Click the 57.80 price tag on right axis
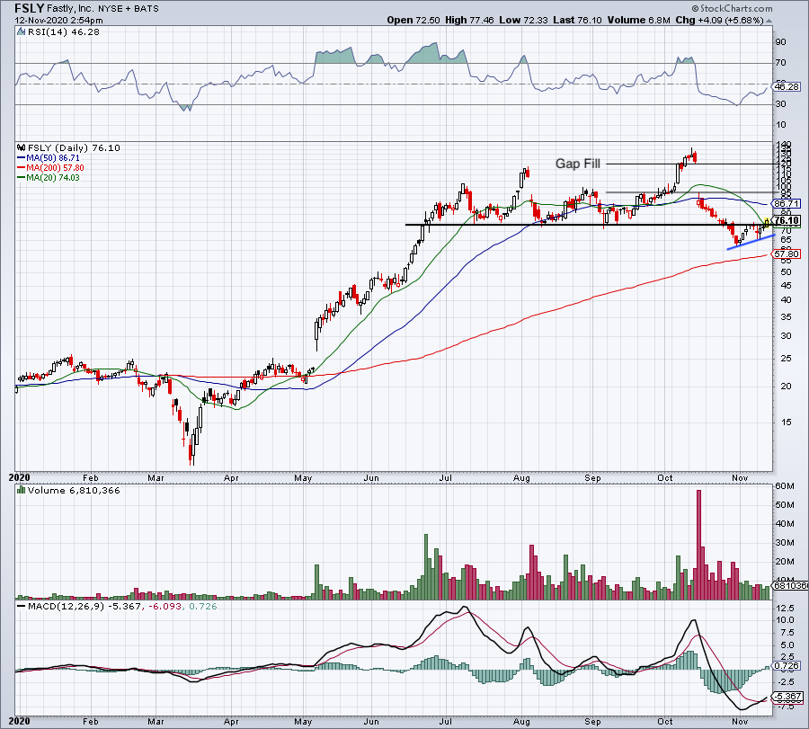809x729 pixels. pos(787,253)
